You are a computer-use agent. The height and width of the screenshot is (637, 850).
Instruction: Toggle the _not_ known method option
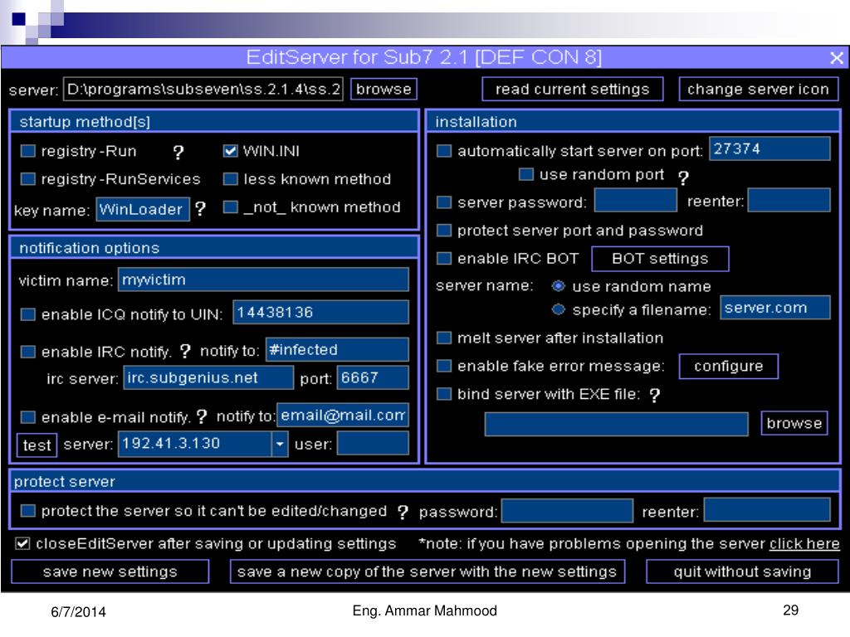(x=231, y=207)
